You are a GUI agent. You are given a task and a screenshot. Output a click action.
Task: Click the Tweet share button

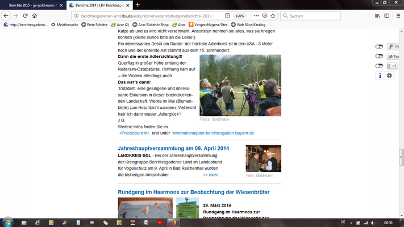point(393,56)
